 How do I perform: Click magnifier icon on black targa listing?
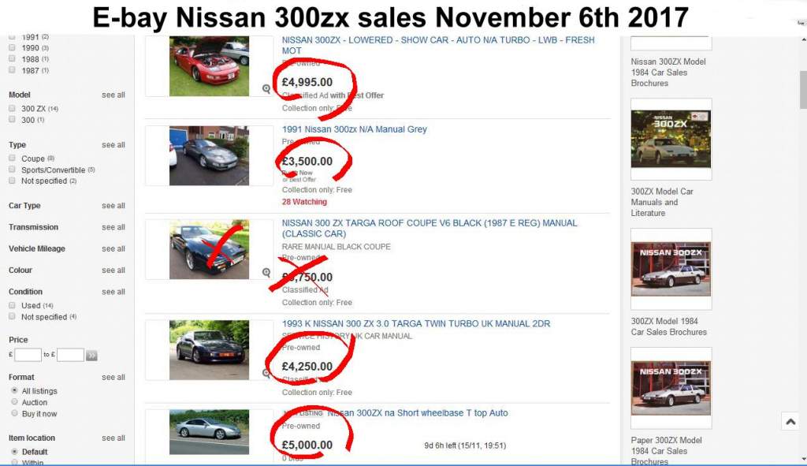click(x=266, y=273)
